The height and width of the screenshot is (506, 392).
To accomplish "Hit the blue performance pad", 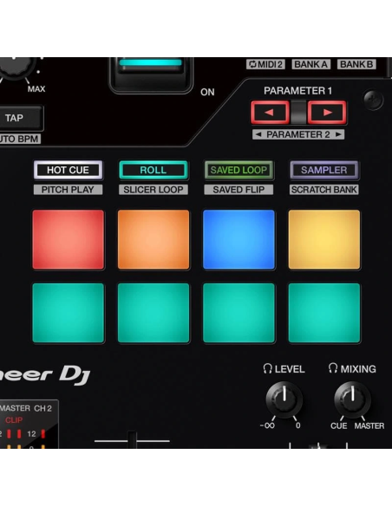I will click(x=238, y=239).
